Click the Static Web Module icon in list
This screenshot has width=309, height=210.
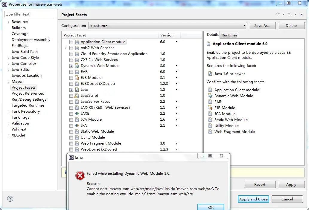[77, 131]
